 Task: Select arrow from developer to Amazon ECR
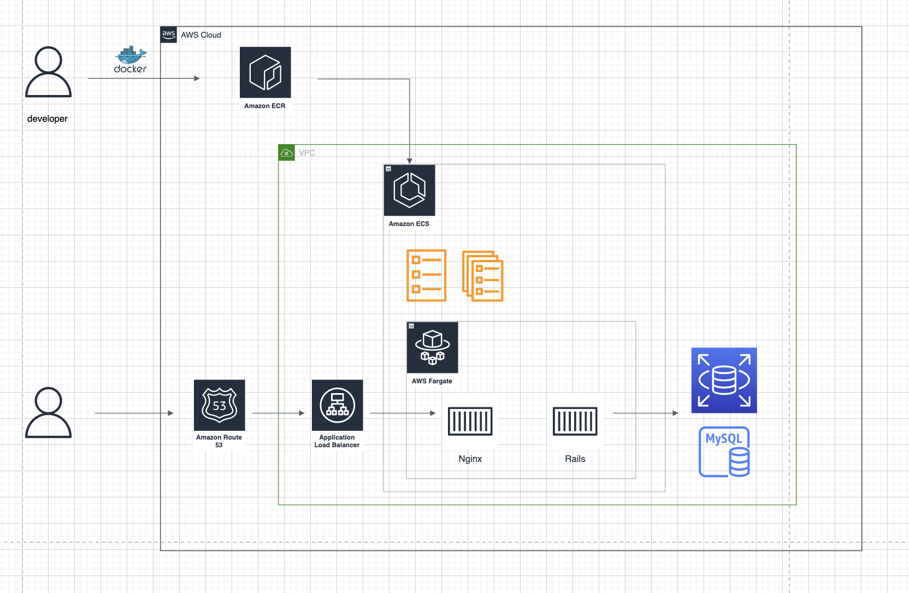(x=144, y=79)
